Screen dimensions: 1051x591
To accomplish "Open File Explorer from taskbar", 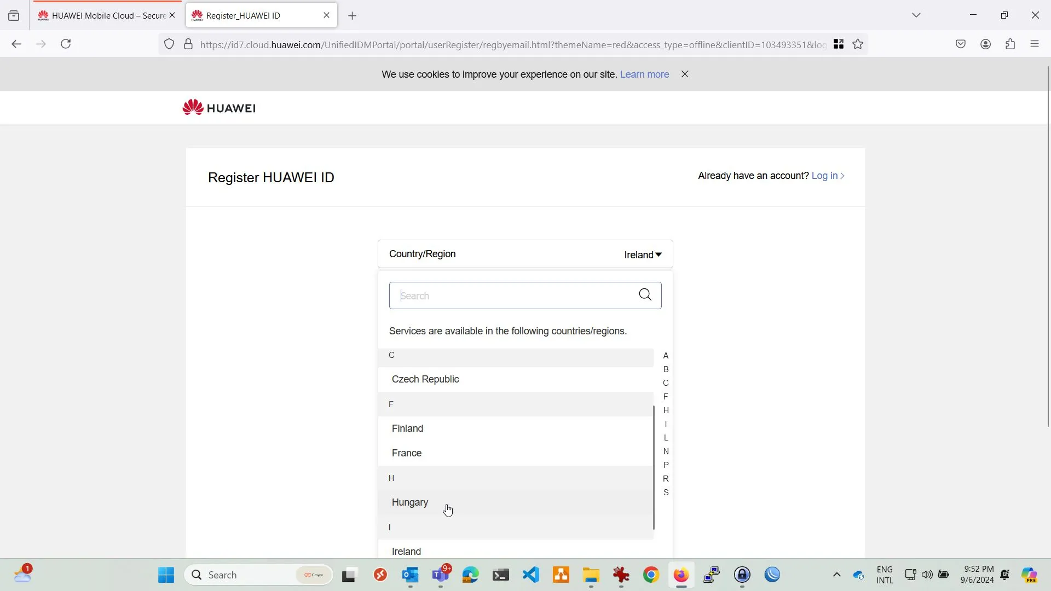I will point(591,575).
